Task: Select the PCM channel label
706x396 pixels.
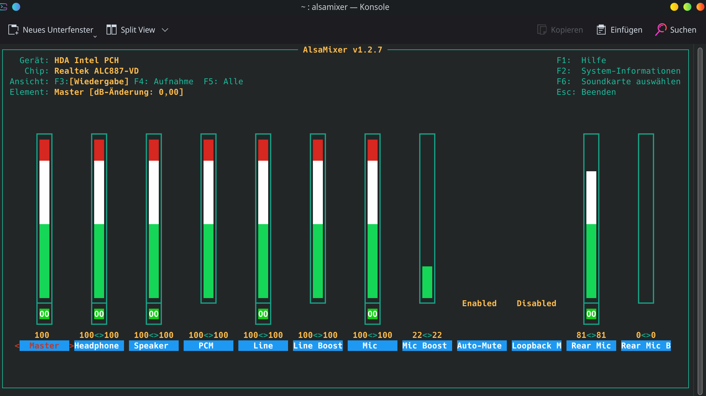Action: 209,346
